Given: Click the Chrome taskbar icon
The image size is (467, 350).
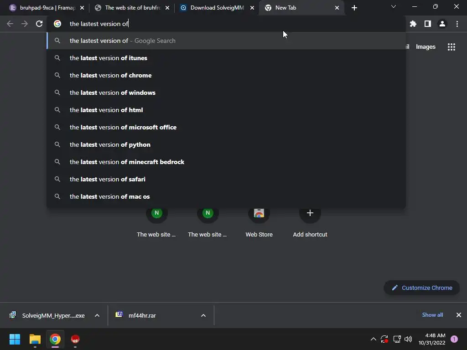Looking at the screenshot, I should pos(55,339).
